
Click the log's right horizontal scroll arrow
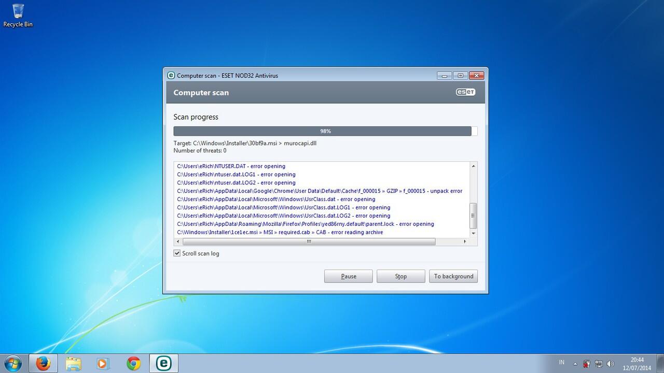[x=465, y=241]
